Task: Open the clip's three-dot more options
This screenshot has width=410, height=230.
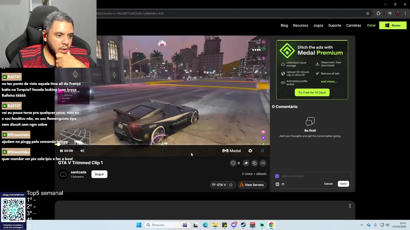Action: tap(263, 163)
